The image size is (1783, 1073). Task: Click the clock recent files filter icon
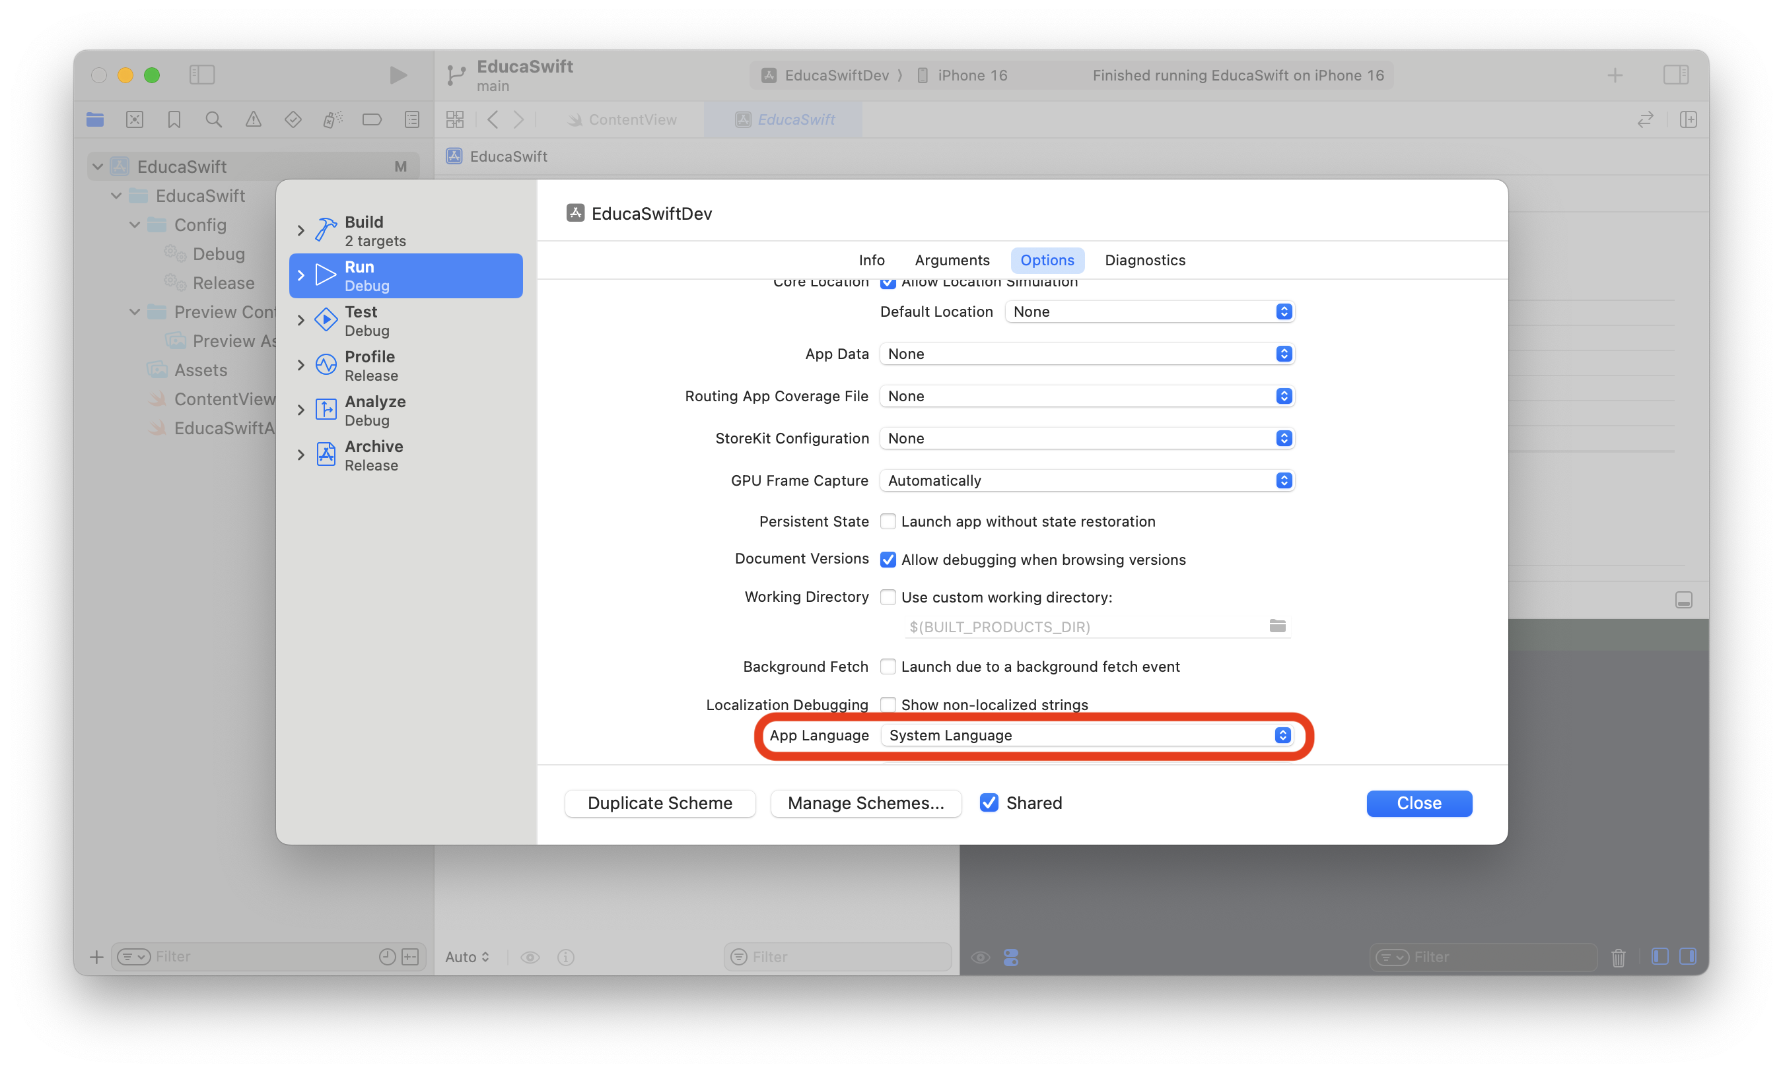[x=387, y=957]
